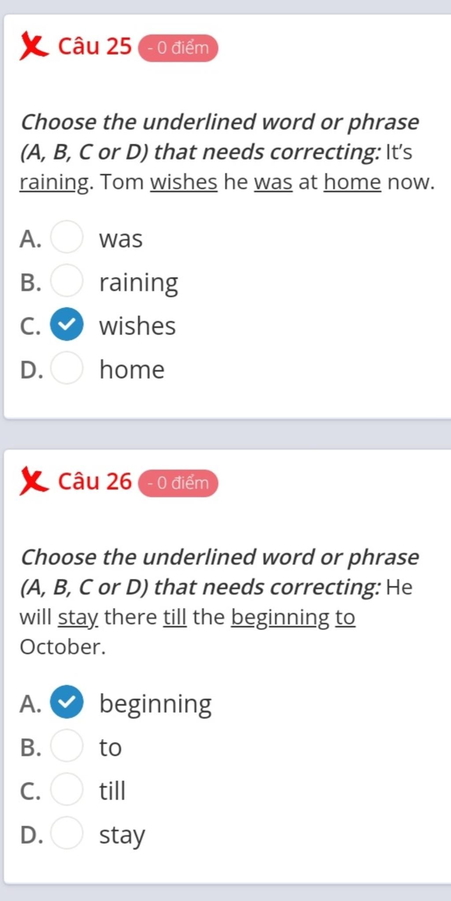Select option C 'till' in question 26
The image size is (451, 901).
click(67, 790)
